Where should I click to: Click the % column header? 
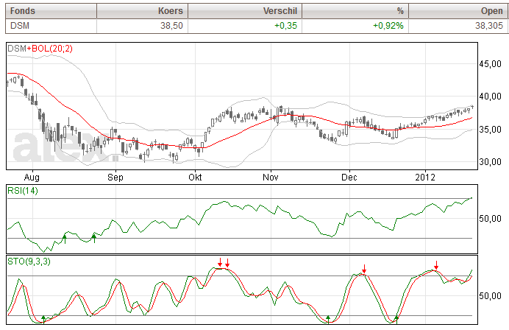coord(355,11)
